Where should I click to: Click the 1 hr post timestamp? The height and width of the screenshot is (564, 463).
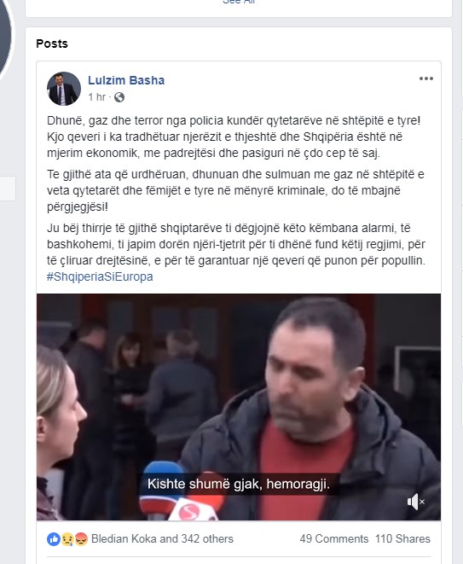coord(96,97)
